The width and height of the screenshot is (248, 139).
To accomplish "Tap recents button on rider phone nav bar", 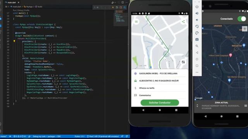I will coord(176,110).
